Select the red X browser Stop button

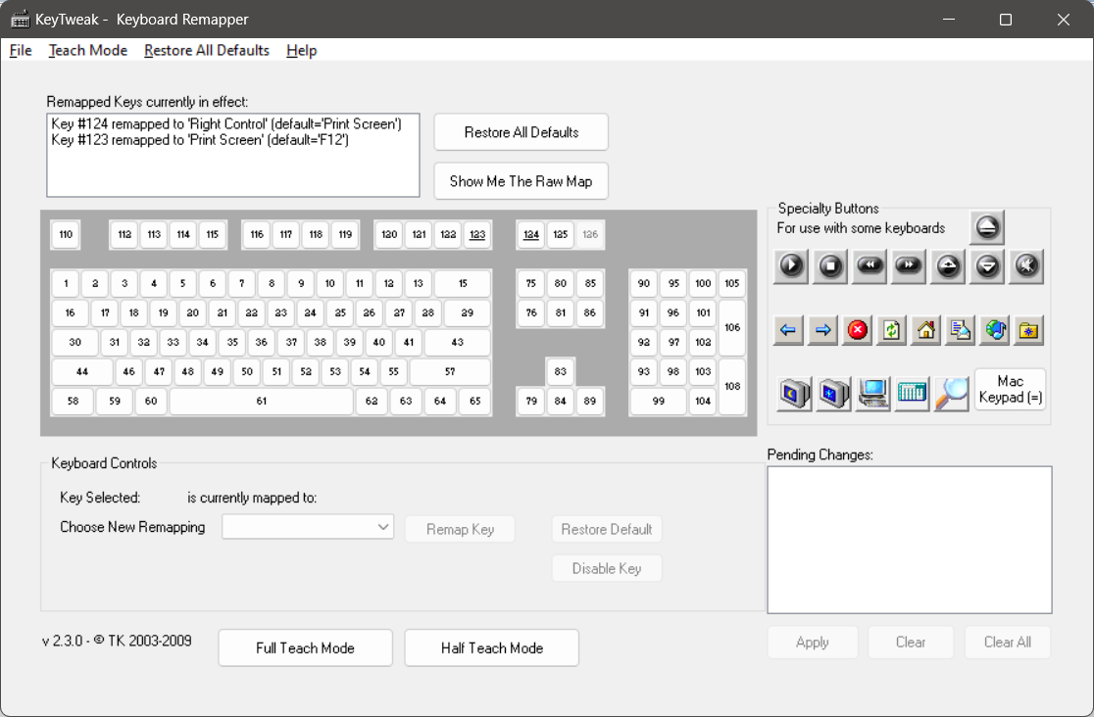858,330
